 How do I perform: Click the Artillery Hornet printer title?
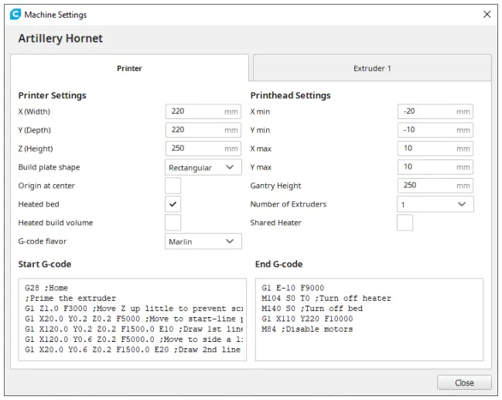pyautogui.click(x=60, y=39)
